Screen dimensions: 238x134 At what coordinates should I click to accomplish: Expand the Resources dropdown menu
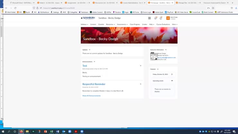(110, 24)
